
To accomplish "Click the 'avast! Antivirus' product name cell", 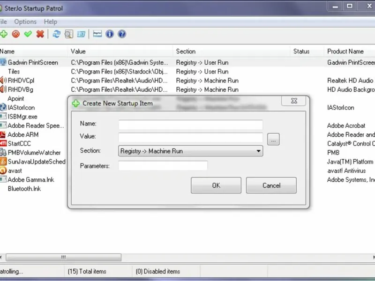I will point(346,170).
